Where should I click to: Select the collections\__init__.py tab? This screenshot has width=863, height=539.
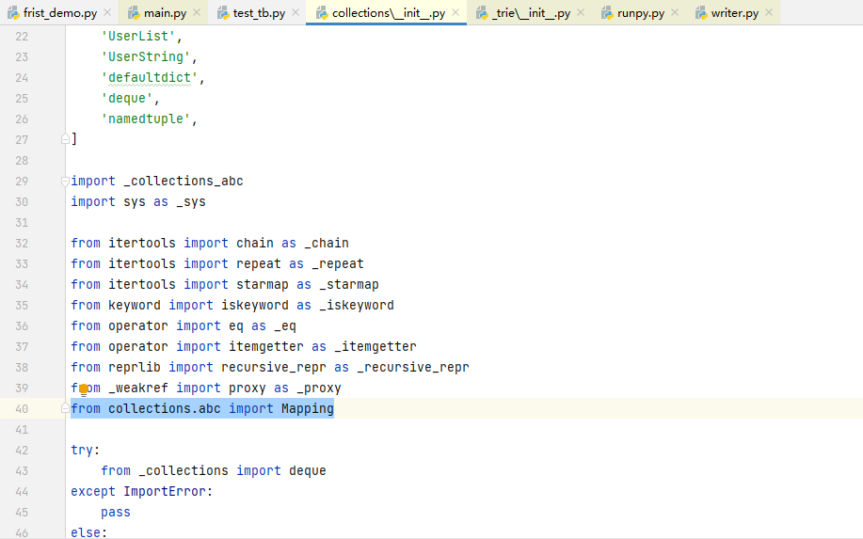tap(389, 12)
